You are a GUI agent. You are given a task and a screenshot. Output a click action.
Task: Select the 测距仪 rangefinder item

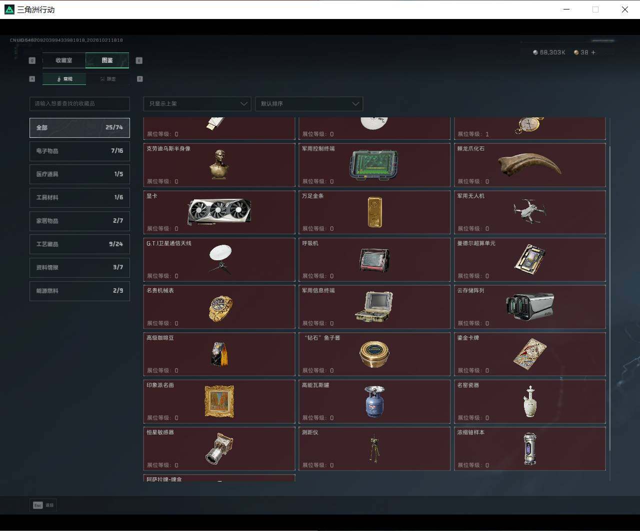click(374, 449)
